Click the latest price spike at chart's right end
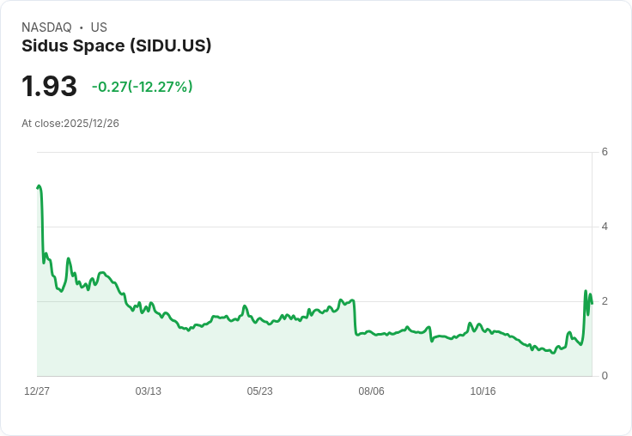This screenshot has width=632, height=436. click(586, 292)
